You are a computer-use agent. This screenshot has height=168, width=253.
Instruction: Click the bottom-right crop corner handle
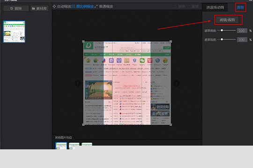[x=171, y=125]
